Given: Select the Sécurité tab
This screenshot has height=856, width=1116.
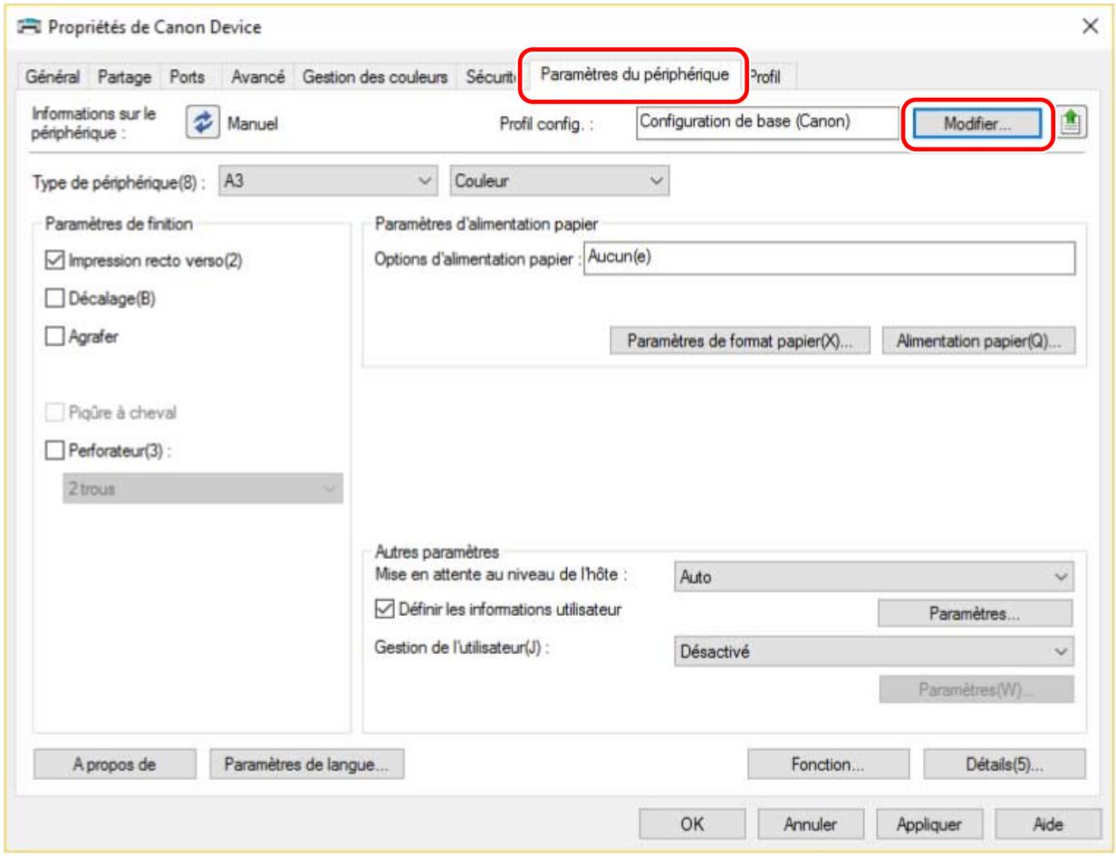Looking at the screenshot, I should pos(490,78).
